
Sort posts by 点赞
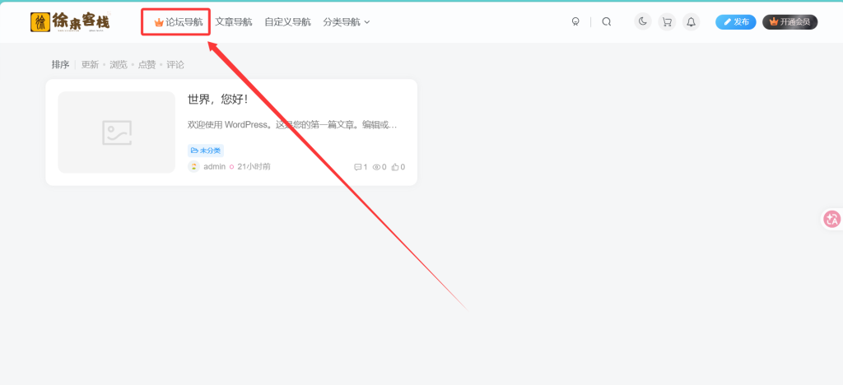pyautogui.click(x=147, y=64)
